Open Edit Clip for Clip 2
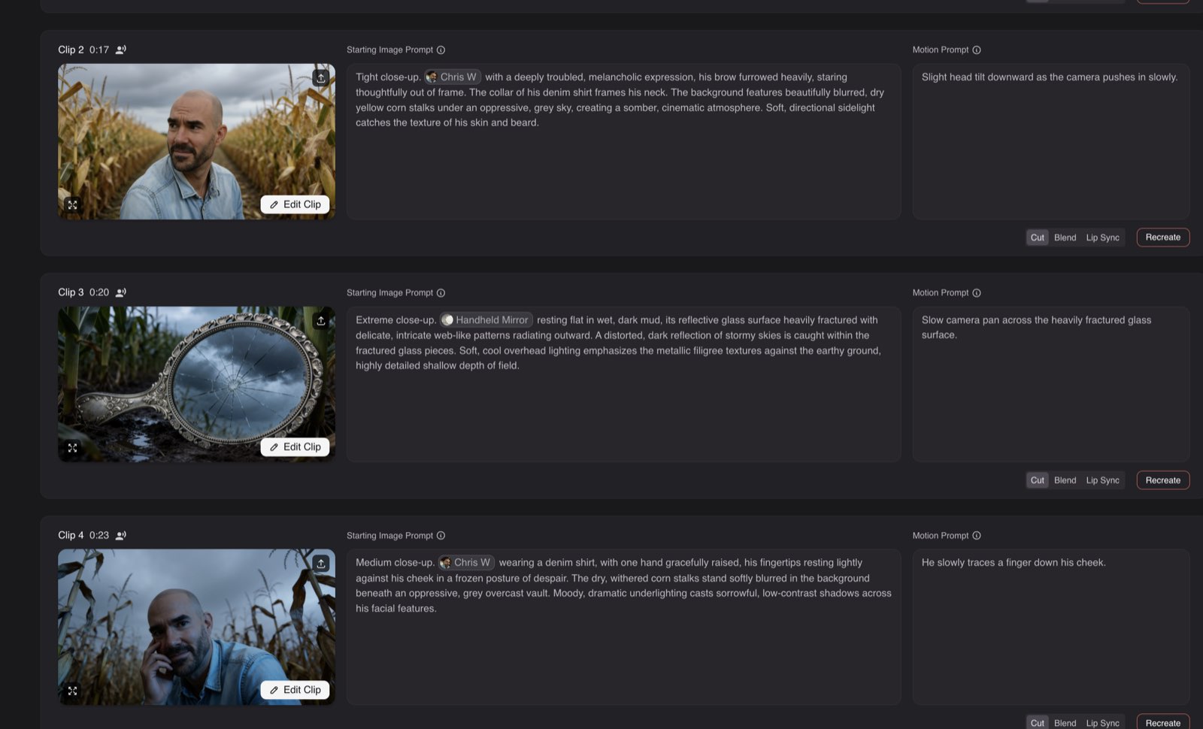1203x729 pixels. 295,204
